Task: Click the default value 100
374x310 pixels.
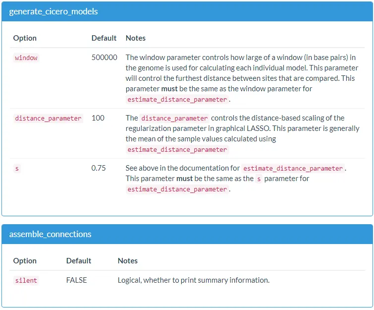Action: click(x=98, y=118)
